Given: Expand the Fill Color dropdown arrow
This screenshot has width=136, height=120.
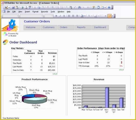Looking at the screenshot, I should click(x=85, y=16).
